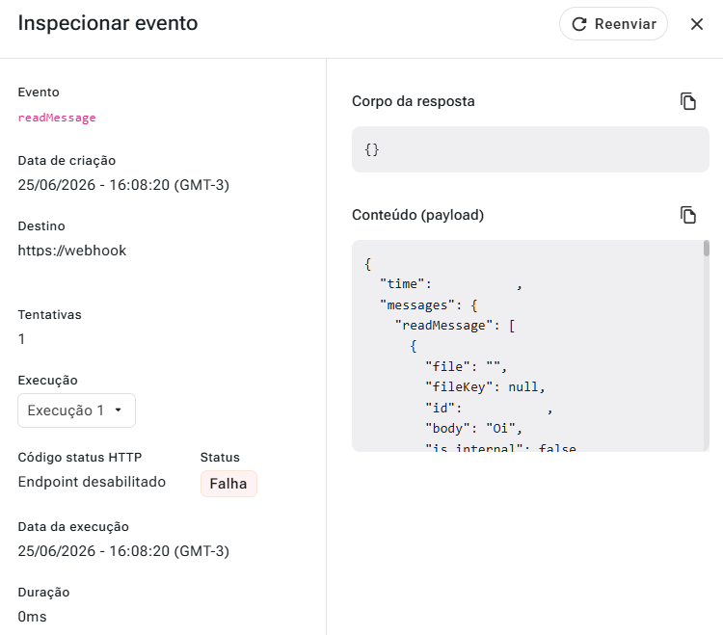Copy the Conteúdo (payload) content

[x=688, y=215]
